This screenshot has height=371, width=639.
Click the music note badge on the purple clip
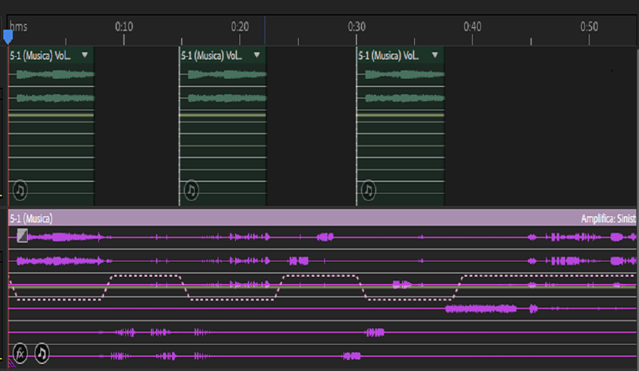click(42, 352)
